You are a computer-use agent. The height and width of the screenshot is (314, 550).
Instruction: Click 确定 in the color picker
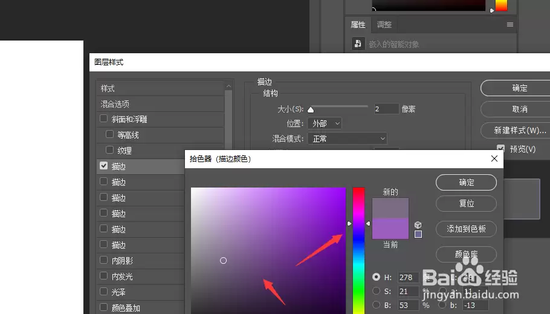(x=466, y=182)
